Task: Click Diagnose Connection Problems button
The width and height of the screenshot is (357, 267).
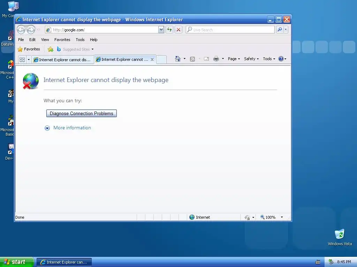Action: pos(82,113)
